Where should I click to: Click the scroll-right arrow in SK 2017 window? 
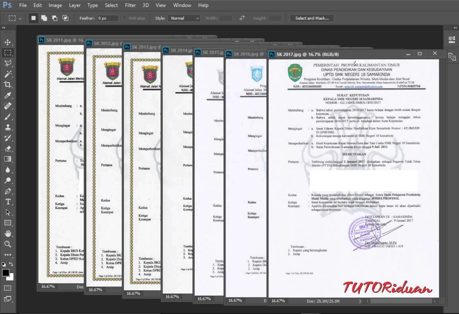tap(435, 301)
